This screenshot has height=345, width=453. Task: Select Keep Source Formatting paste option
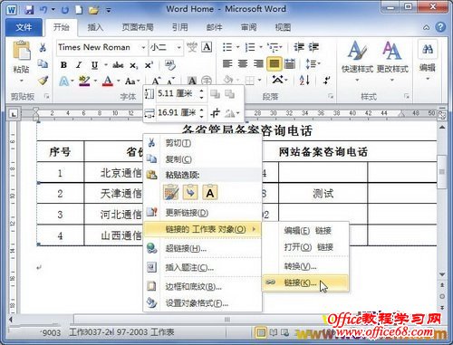[171, 192]
